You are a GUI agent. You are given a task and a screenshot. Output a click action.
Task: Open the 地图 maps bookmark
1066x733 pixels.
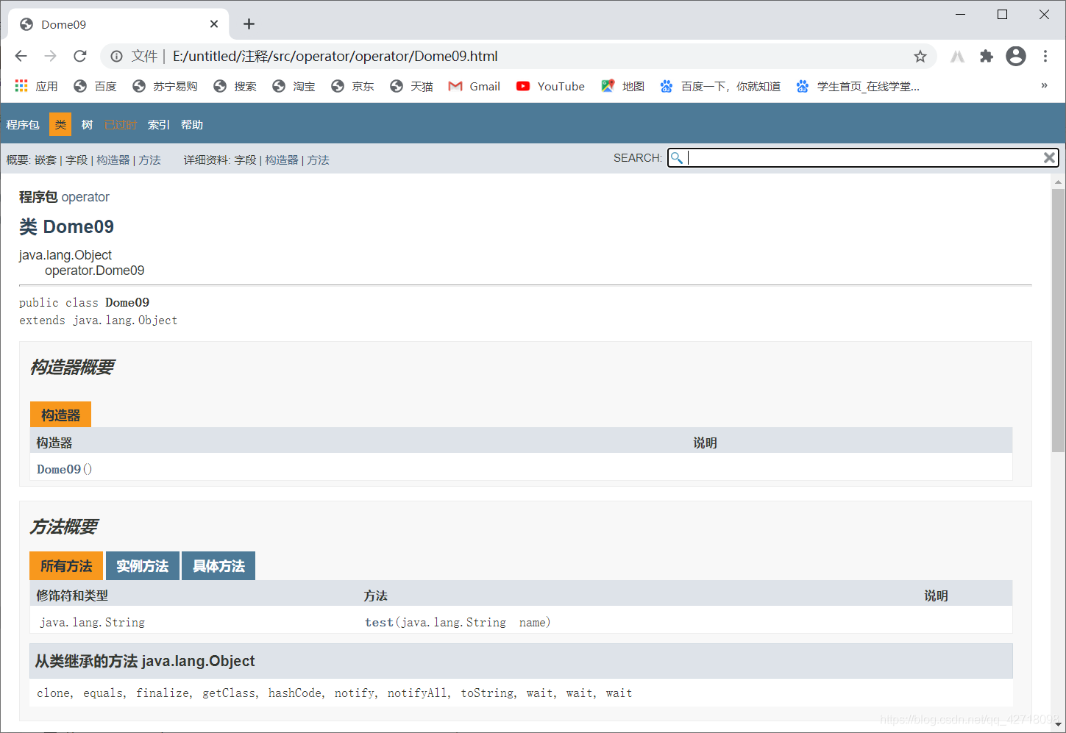[622, 86]
